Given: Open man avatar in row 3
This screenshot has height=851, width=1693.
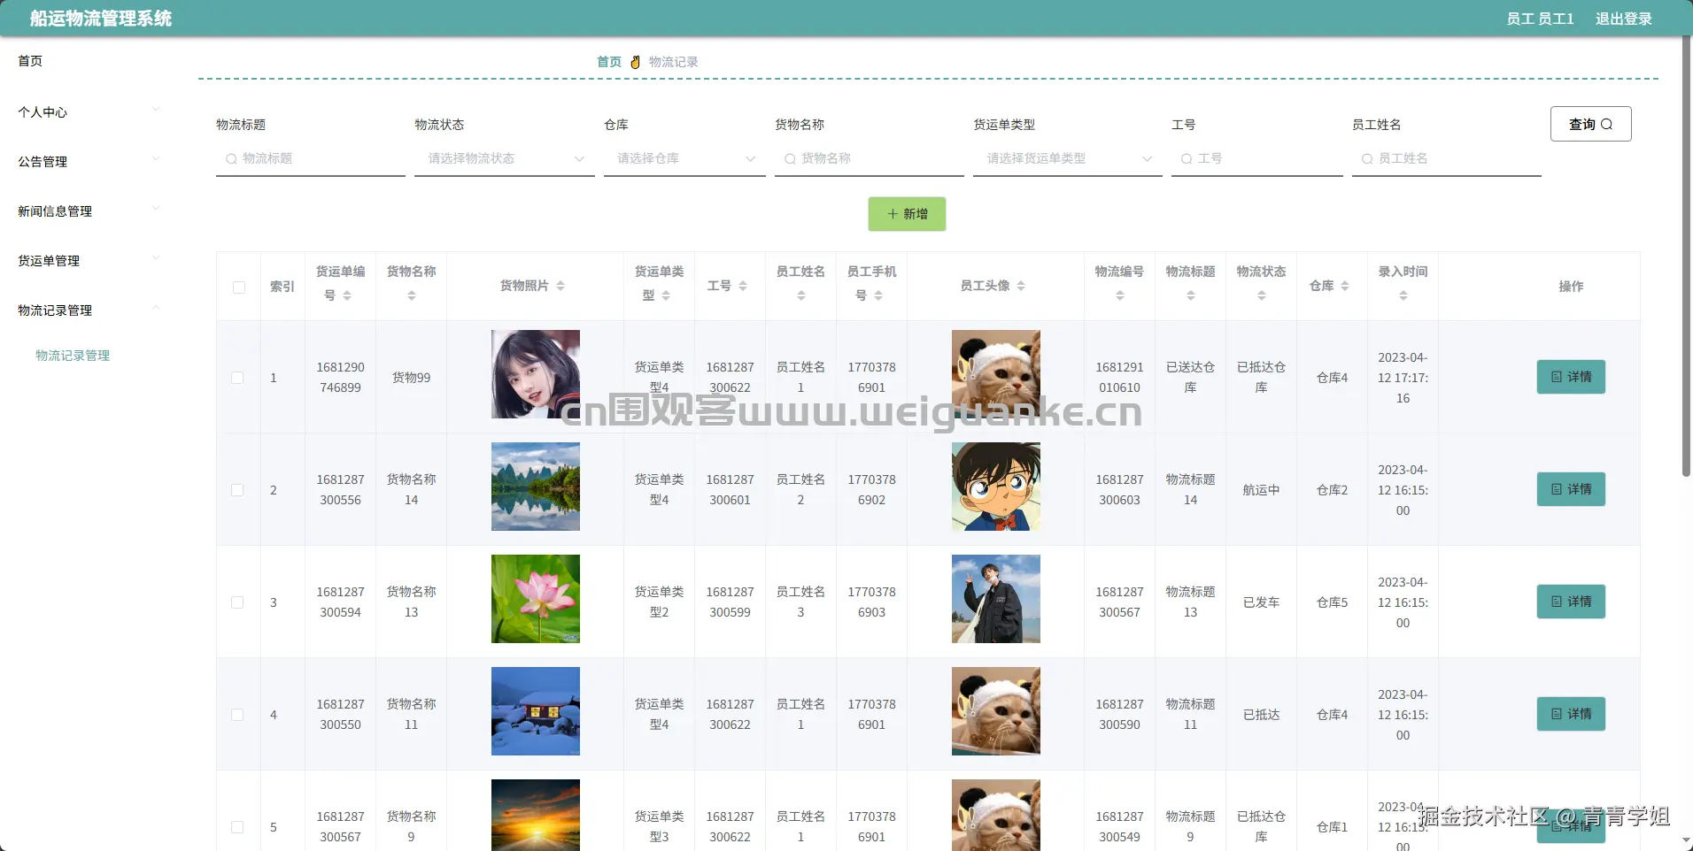Looking at the screenshot, I should (x=996, y=599).
